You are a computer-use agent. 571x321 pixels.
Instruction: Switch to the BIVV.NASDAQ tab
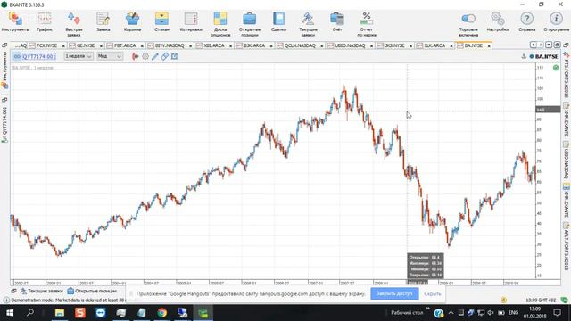tap(170, 45)
